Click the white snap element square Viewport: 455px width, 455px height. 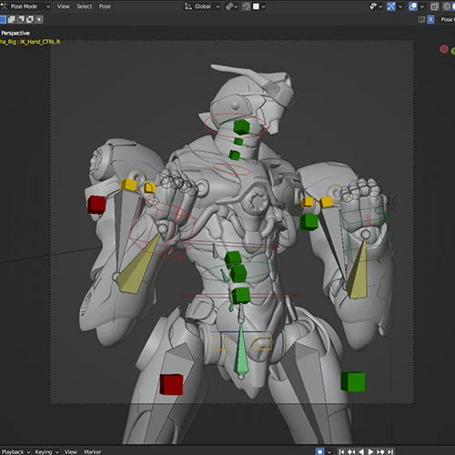tap(256, 6)
